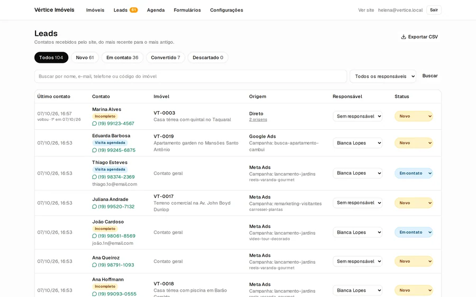Viewport: 476px width, 297px height.
Task: Change João Cardoso's Em contato status dropdown
Action: point(414,232)
